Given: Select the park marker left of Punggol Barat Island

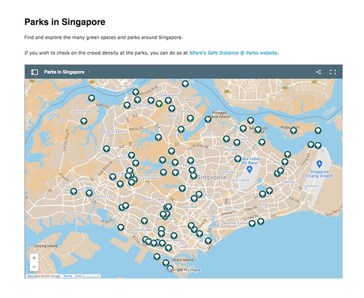Looking at the screenshot, I should 208,119.
